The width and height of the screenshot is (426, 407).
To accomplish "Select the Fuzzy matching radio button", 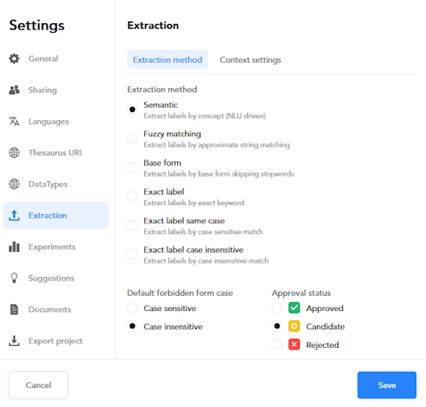I will coord(132,139).
